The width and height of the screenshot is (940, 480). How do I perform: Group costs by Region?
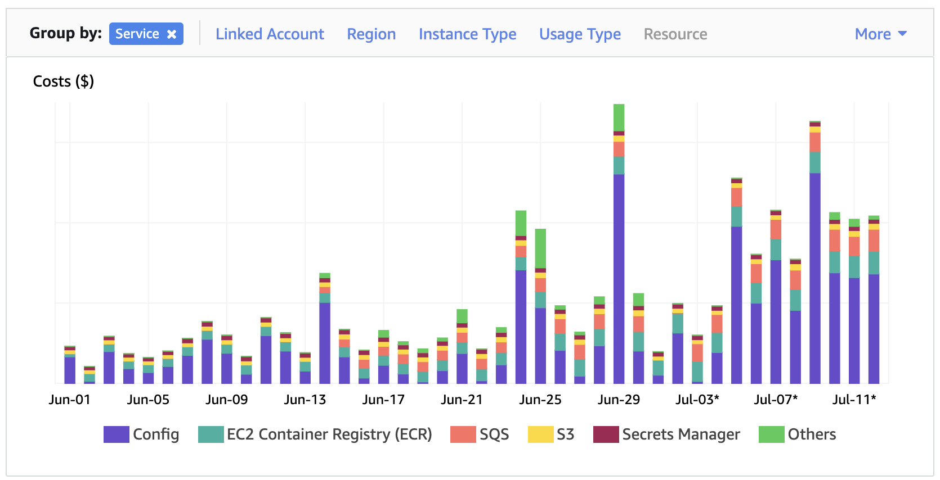click(371, 34)
